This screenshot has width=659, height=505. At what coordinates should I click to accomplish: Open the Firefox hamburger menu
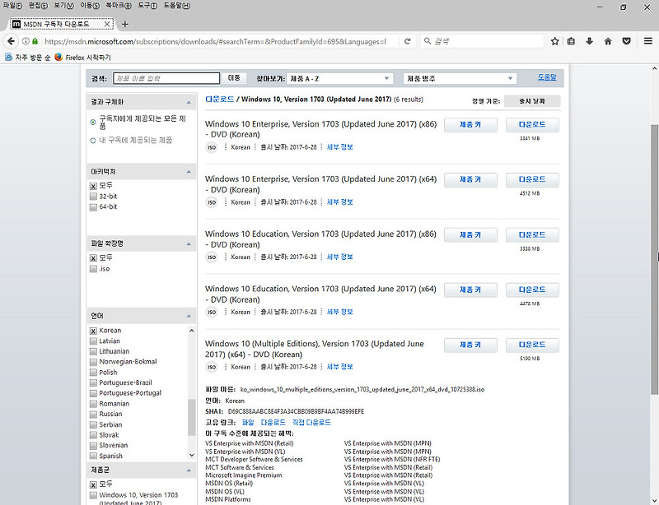coord(648,41)
